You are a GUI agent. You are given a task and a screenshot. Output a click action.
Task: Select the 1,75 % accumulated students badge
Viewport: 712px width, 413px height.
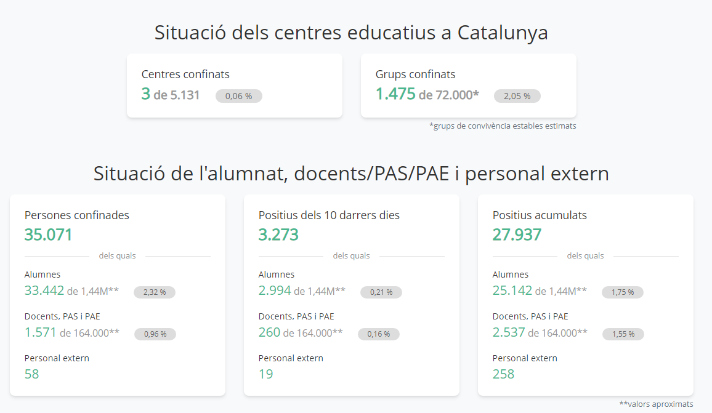tap(623, 292)
